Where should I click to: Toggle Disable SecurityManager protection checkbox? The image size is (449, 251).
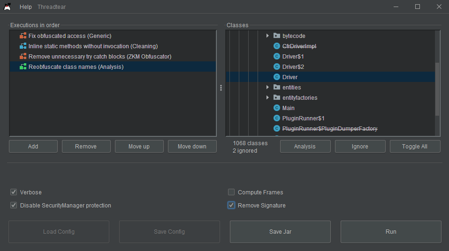[14, 205]
